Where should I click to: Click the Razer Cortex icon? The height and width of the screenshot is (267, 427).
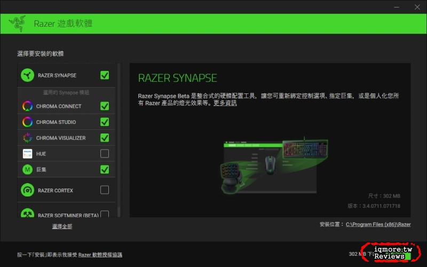coord(27,190)
